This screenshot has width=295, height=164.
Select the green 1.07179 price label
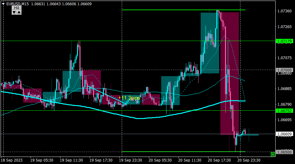pos(285,41)
